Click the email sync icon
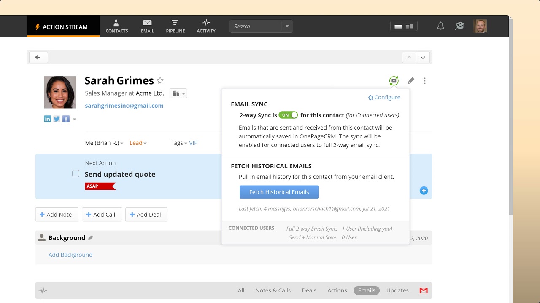 click(x=394, y=81)
